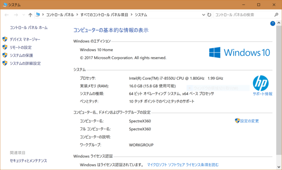Click the Windows 10 logo
The image size is (282, 170).
240,52
